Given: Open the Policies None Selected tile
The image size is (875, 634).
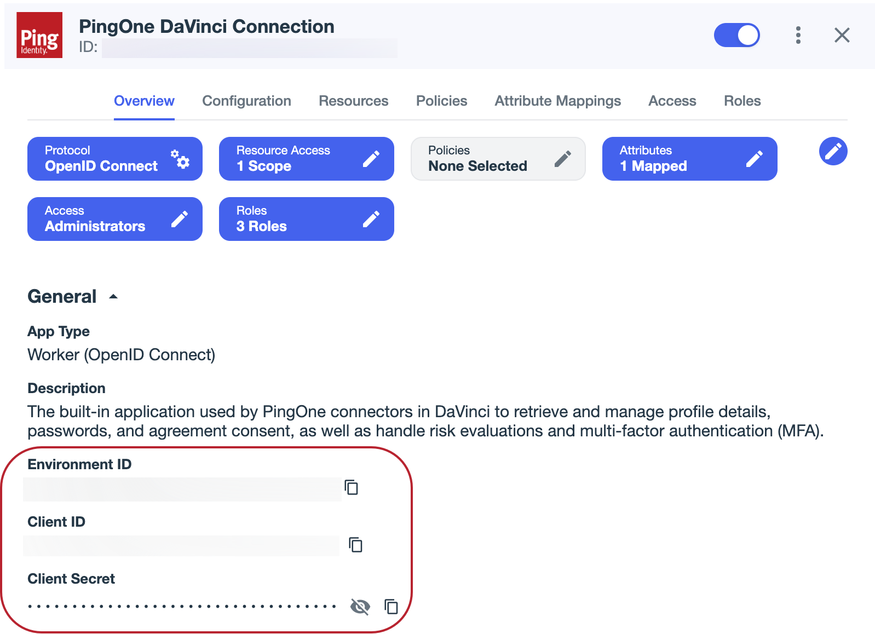Looking at the screenshot, I should pos(478,159).
